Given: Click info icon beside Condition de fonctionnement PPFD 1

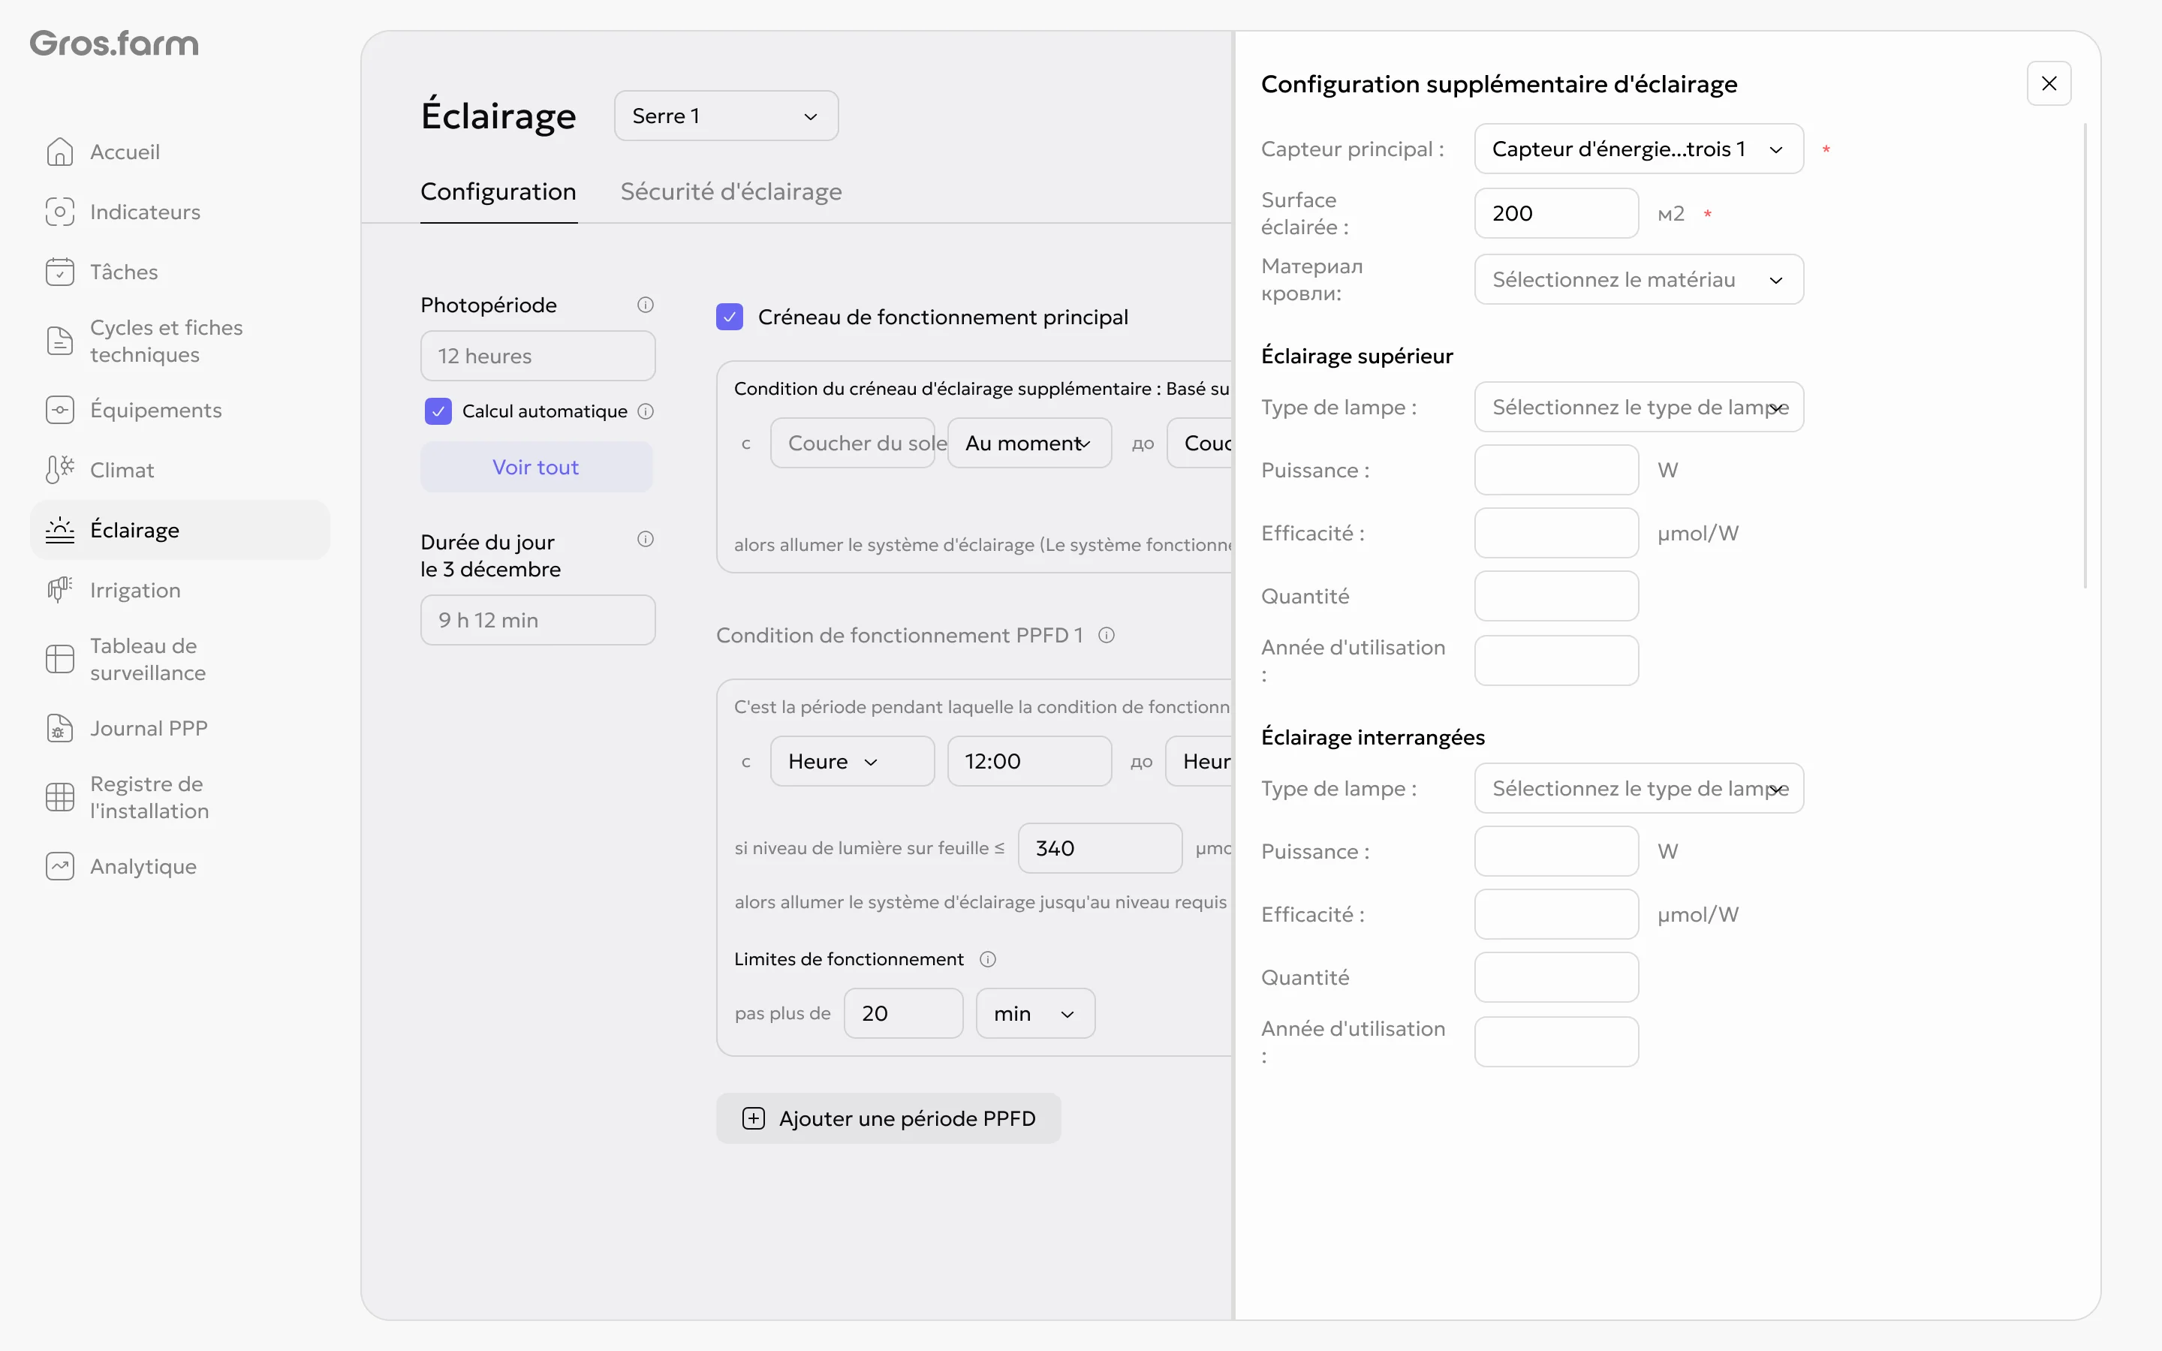Looking at the screenshot, I should tap(1106, 635).
